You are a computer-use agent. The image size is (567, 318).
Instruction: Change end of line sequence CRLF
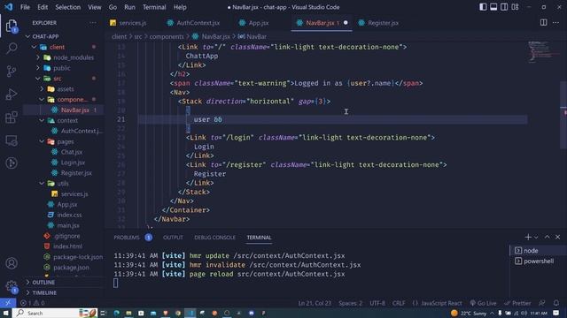pyautogui.click(x=399, y=303)
